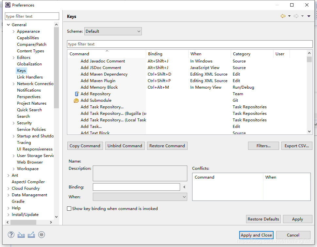Click the import preferences icon
The image size is (317, 247).
(21, 235)
